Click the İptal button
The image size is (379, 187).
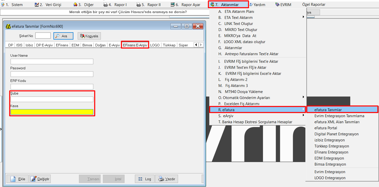tap(114, 179)
